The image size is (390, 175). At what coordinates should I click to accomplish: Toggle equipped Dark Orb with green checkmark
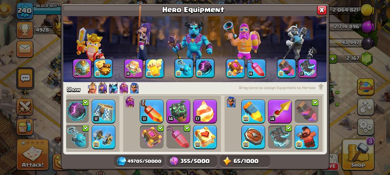coord(77,111)
